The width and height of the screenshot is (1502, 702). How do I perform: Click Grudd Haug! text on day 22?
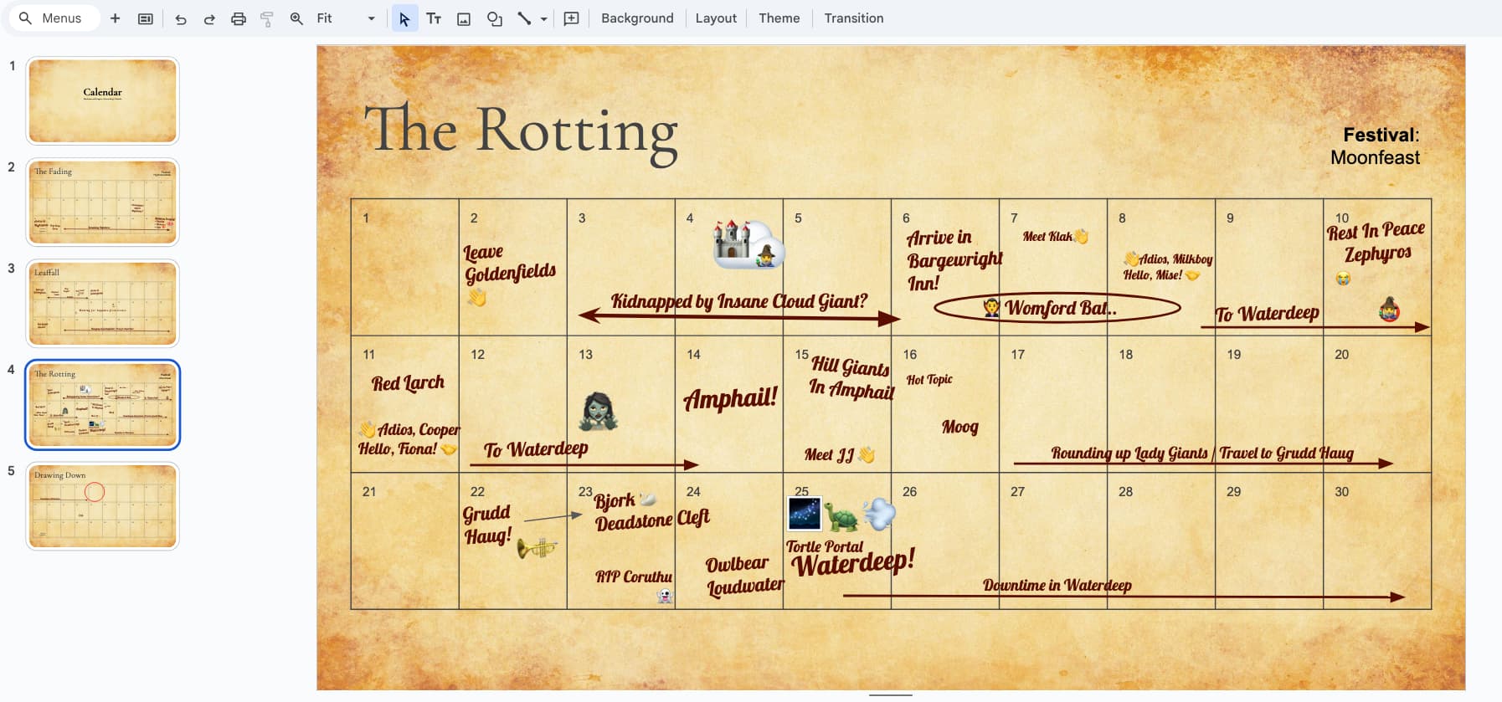point(486,525)
